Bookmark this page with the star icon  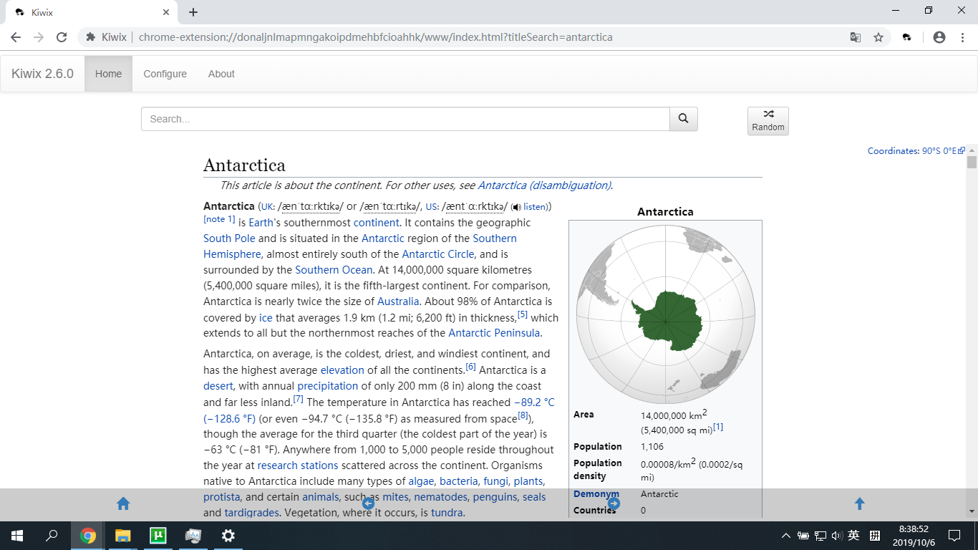(x=878, y=37)
